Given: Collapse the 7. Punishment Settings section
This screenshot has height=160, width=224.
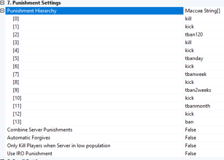Looking at the screenshot, I should coord(3,3).
